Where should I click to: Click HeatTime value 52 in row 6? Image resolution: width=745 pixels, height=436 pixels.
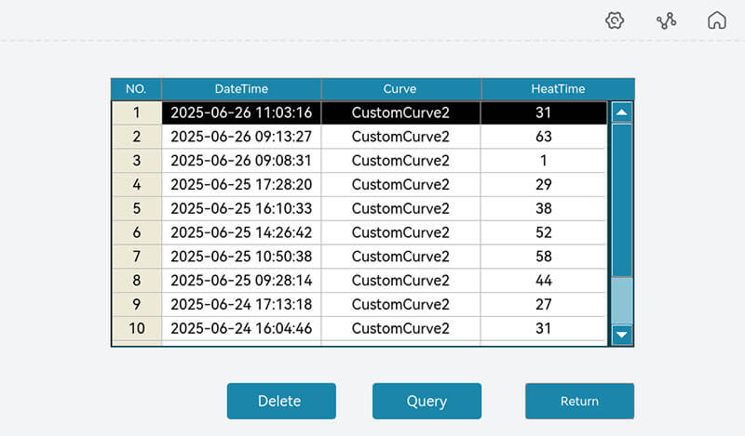coord(544,232)
